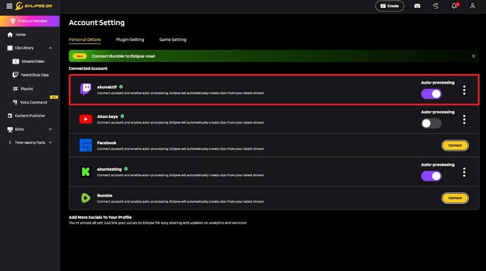486x271 pixels.
Task: Connect the Rumble account
Action: (455, 198)
